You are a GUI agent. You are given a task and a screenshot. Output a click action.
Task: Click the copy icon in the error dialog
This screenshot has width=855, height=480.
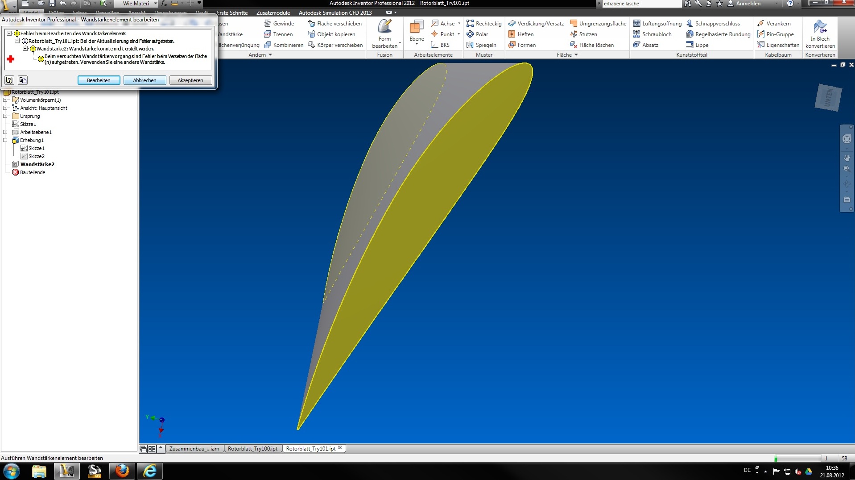click(23, 80)
